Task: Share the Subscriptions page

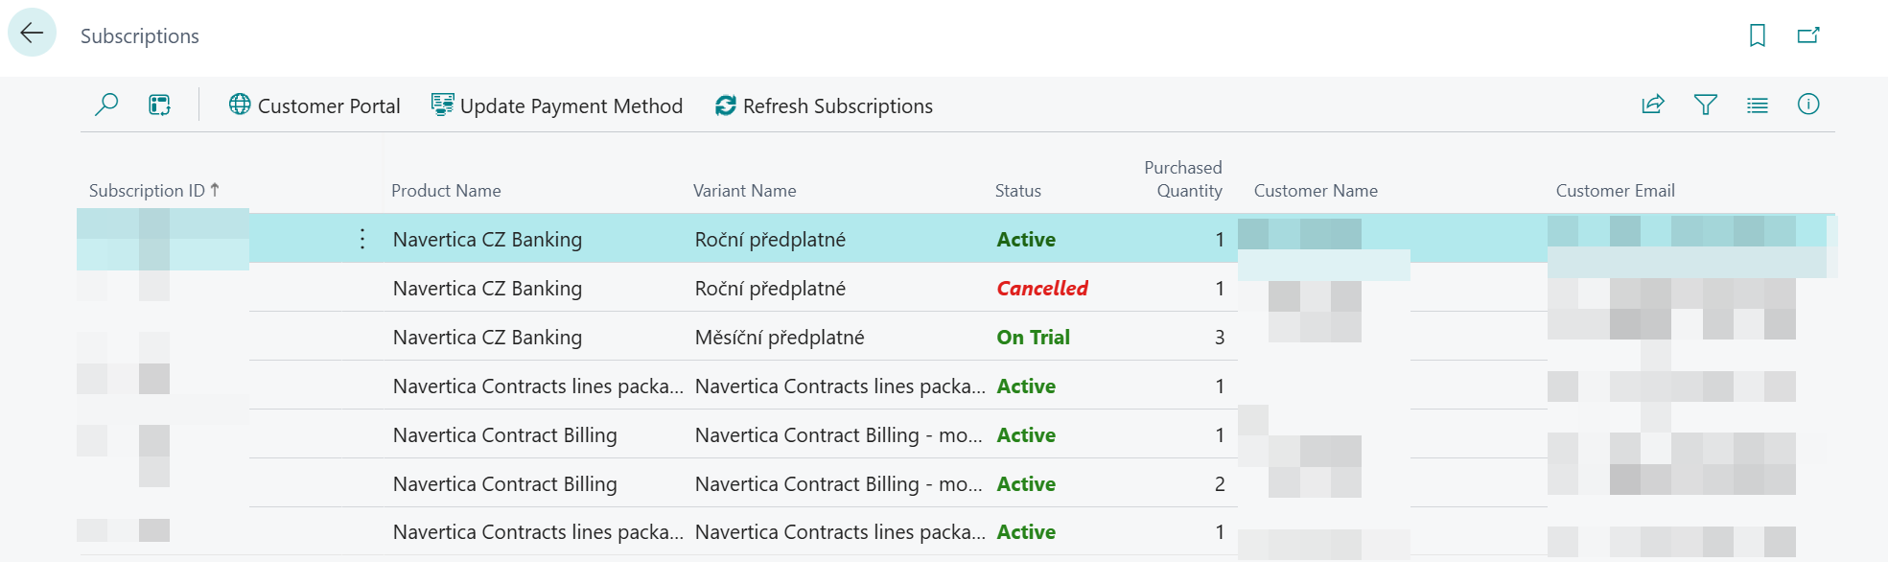Action: point(1652,105)
